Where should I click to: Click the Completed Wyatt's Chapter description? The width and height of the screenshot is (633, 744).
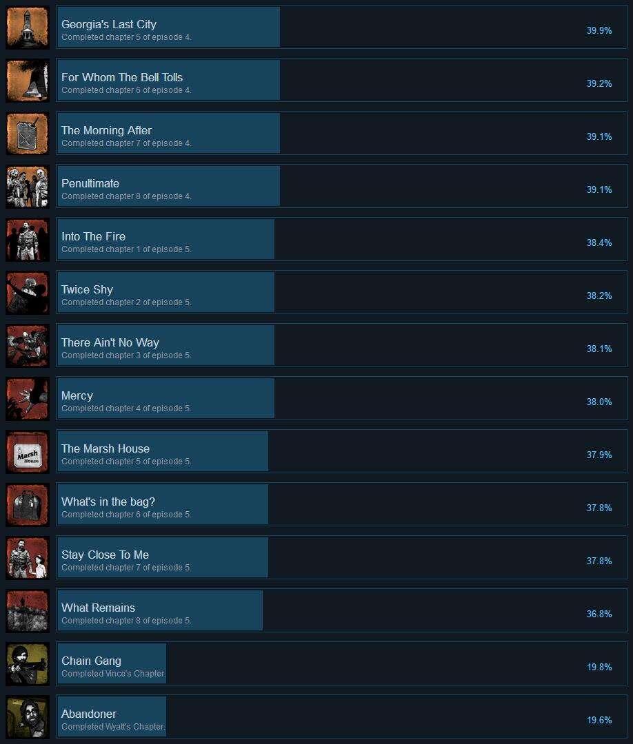(x=113, y=727)
